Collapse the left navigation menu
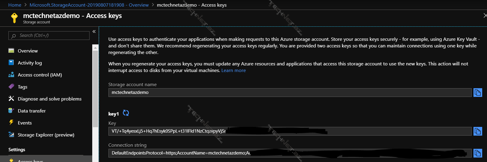Viewport: 487px width, 162px height. coord(94,31)
